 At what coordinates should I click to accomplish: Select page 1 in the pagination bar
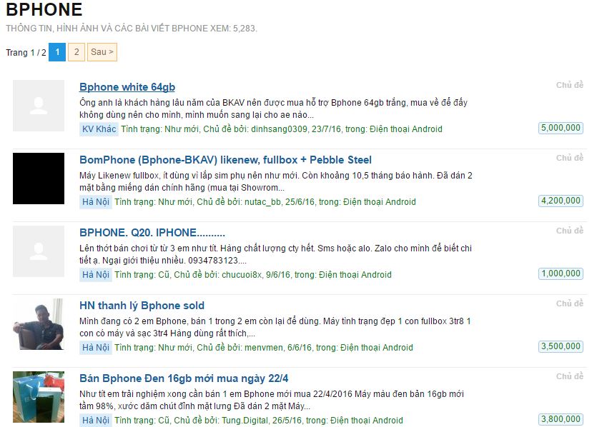tap(56, 52)
